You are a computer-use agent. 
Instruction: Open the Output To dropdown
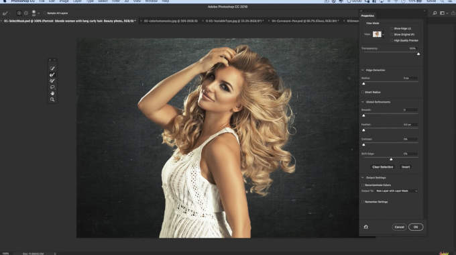(x=397, y=191)
